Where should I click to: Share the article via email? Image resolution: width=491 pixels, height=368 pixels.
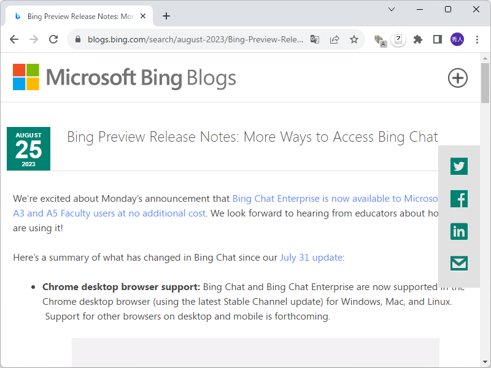point(458,263)
